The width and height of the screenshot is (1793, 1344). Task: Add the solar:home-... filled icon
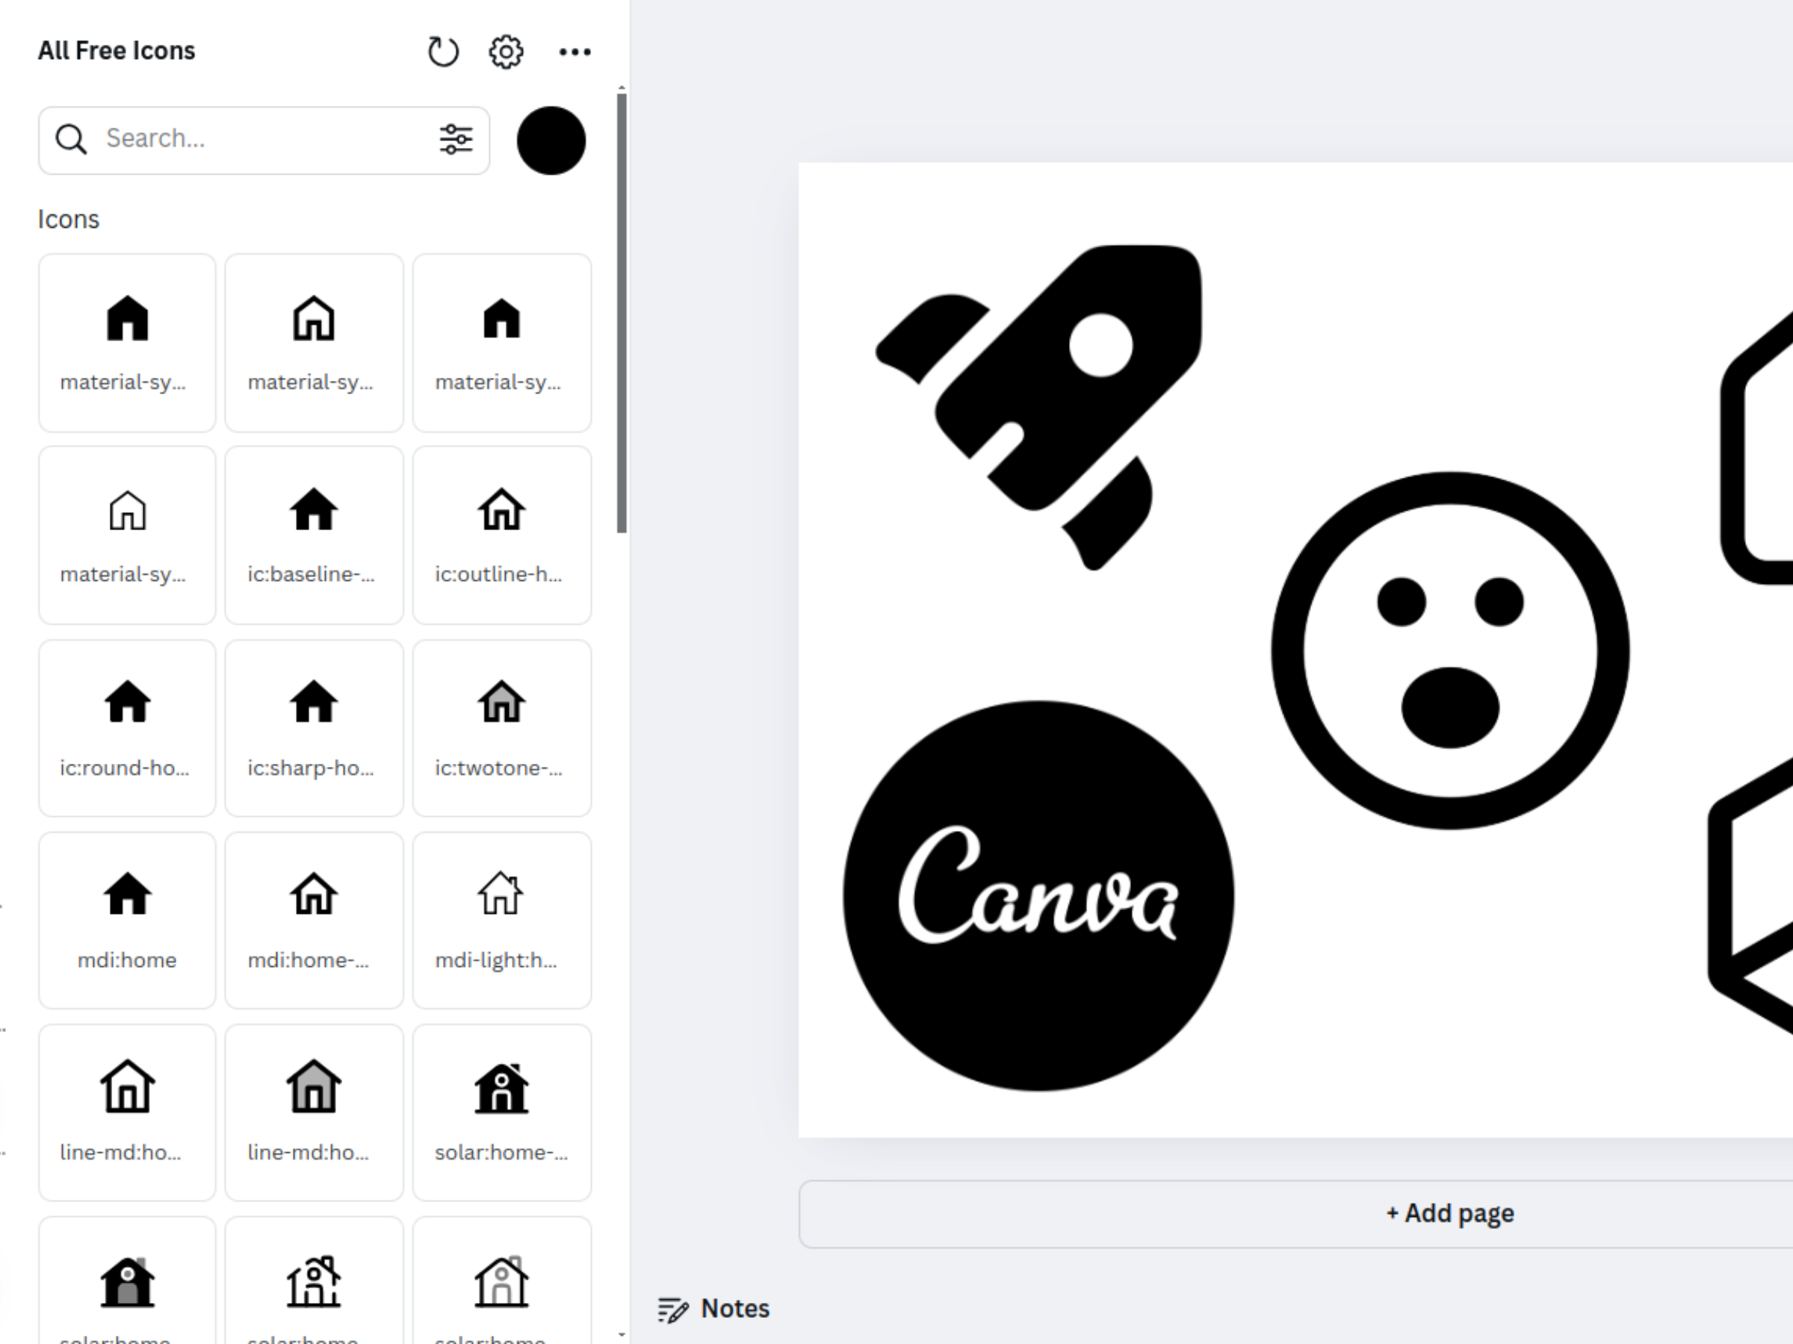[x=502, y=1113]
